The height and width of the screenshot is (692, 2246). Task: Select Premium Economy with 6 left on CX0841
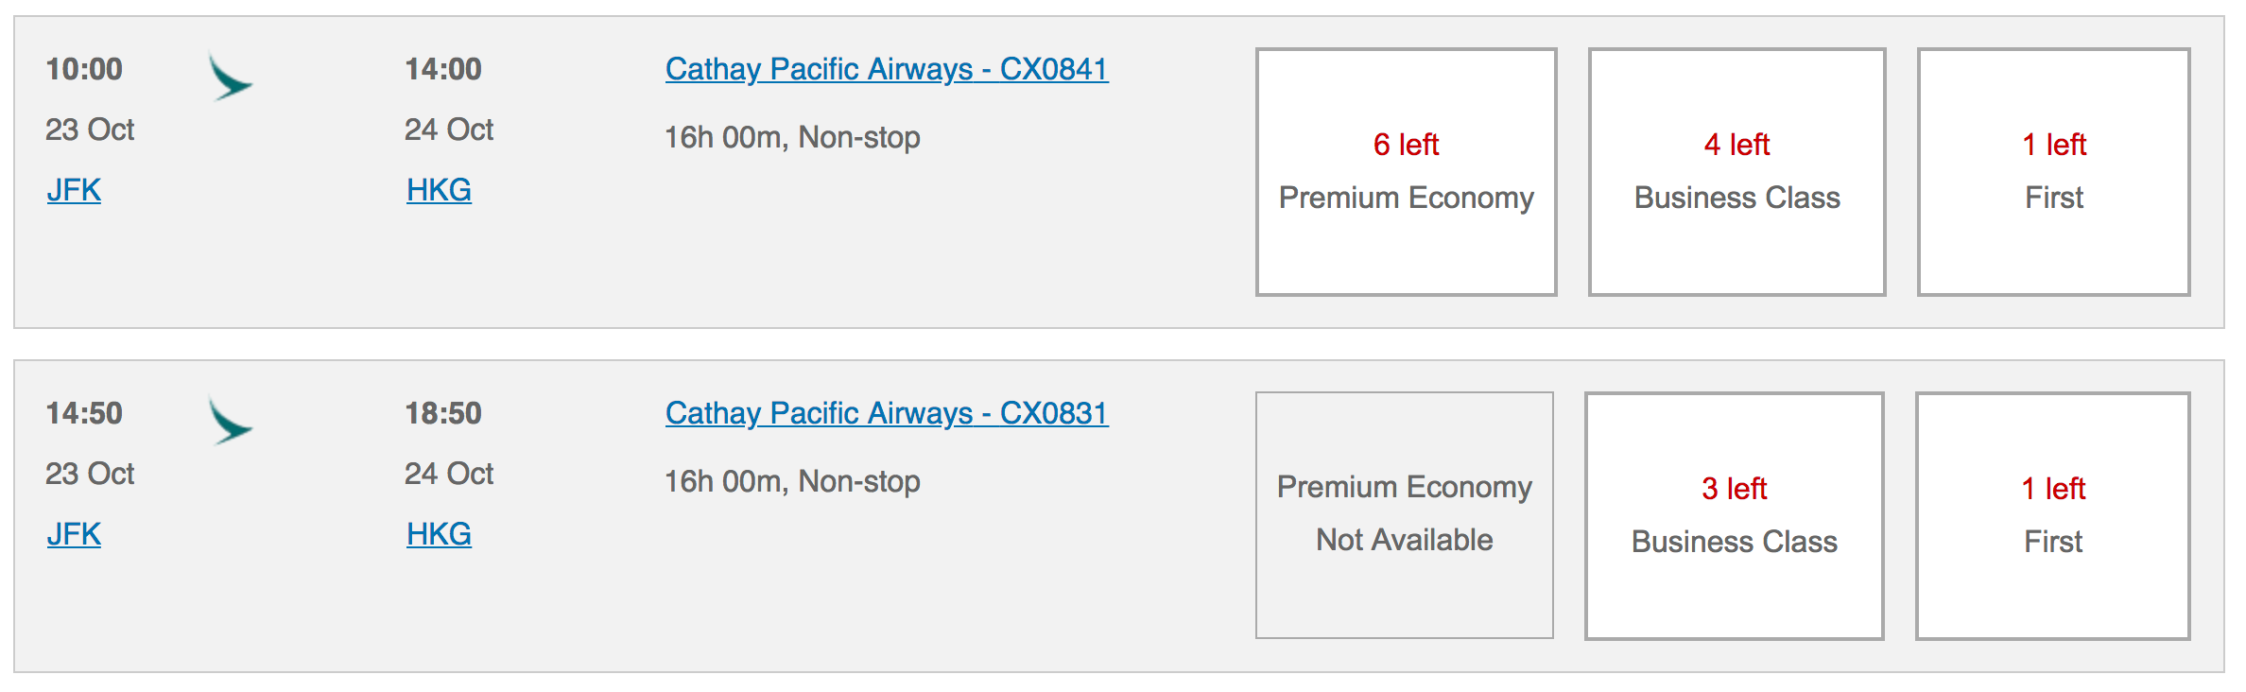tap(1407, 172)
